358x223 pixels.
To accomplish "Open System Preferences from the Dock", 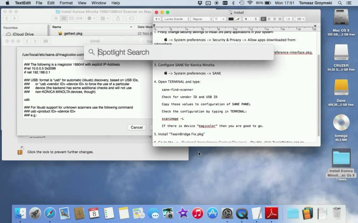I will [x=227, y=213].
